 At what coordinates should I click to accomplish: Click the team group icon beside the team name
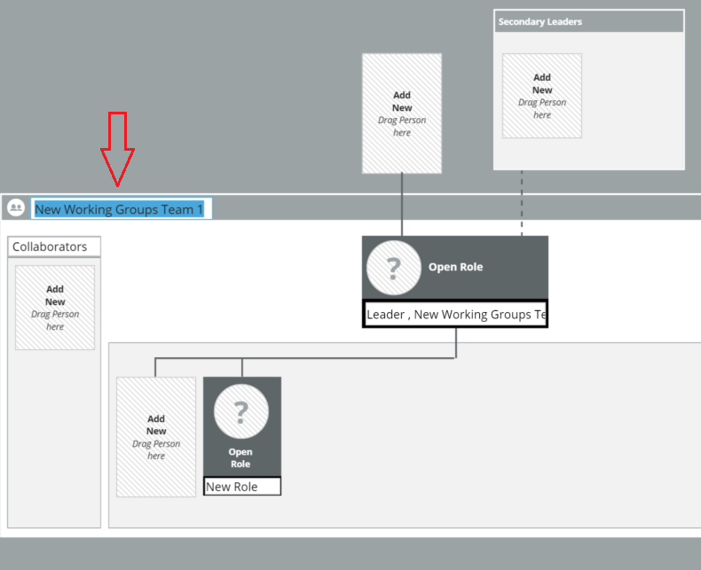point(16,208)
